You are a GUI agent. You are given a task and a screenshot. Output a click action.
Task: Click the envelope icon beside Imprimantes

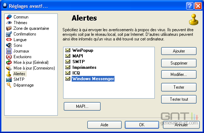[68, 67]
